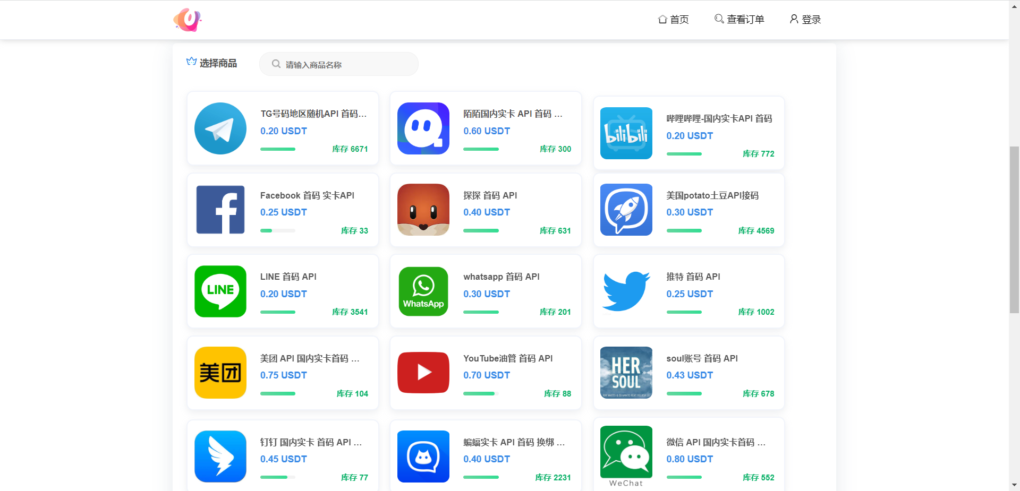Click the DingTalk wing icon
Image resolution: width=1020 pixels, height=491 pixels.
click(220, 456)
